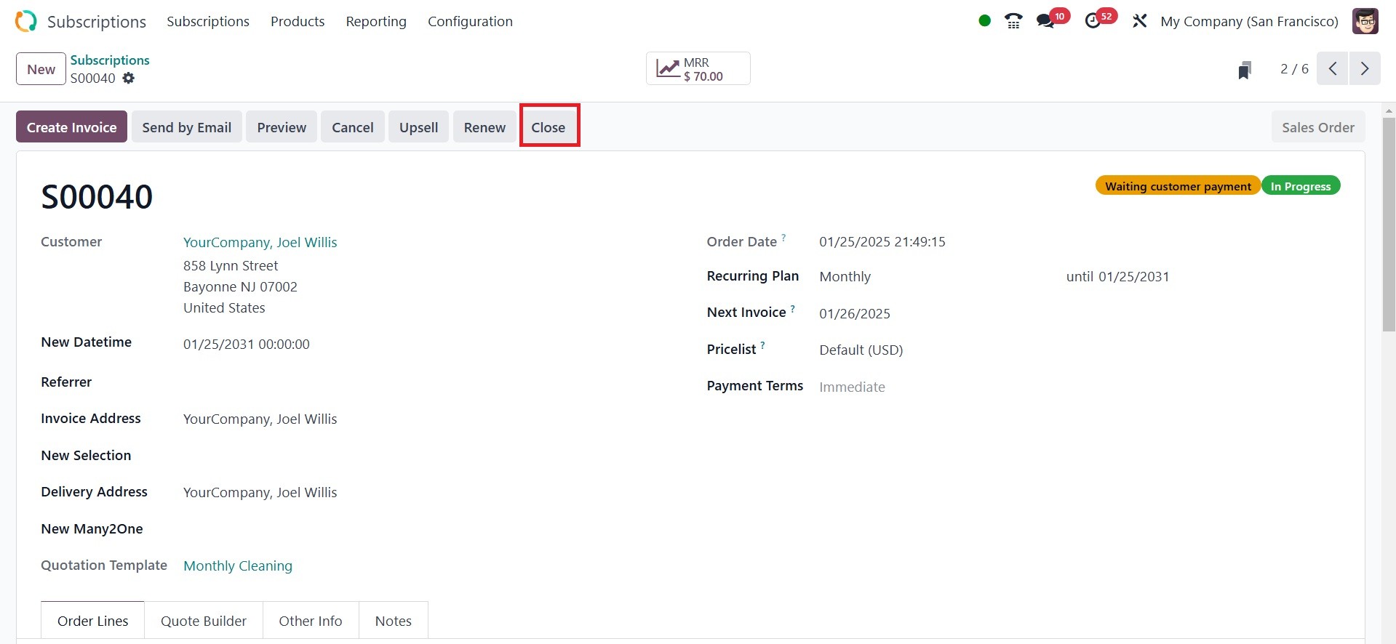Open the Pricelist Default (USD) field
This screenshot has height=644, width=1396.
(x=861, y=350)
